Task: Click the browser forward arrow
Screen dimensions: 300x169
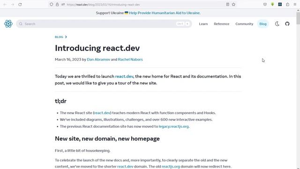Action: pyautogui.click(x=13, y=4)
